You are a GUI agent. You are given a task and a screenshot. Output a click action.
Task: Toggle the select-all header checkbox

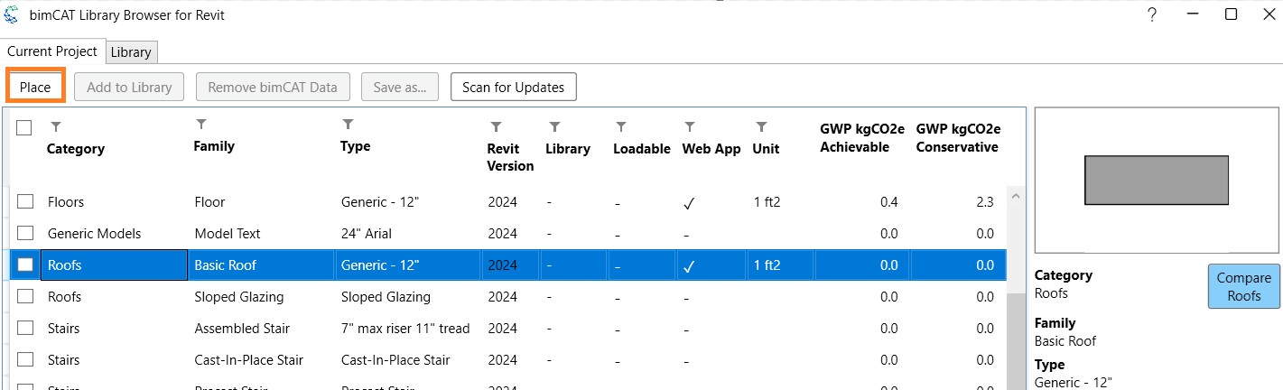pyautogui.click(x=24, y=128)
